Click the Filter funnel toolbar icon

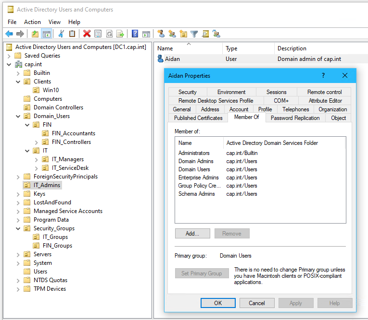tap(194, 34)
